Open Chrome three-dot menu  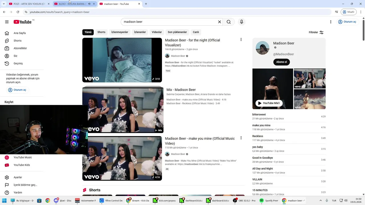point(361,12)
